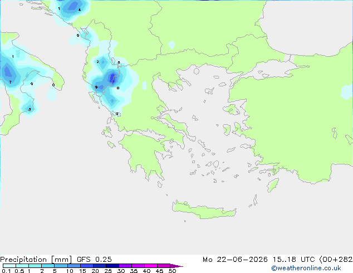353x273 pixels.
Task: Click the precipitation value '2' over Albania
Action: [97, 61]
